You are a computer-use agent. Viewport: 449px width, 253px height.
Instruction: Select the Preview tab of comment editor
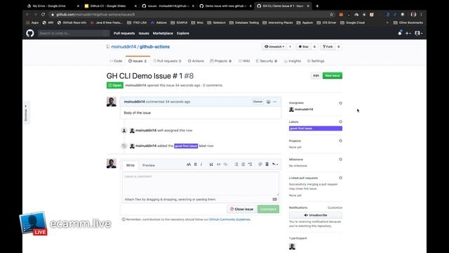[x=149, y=165]
